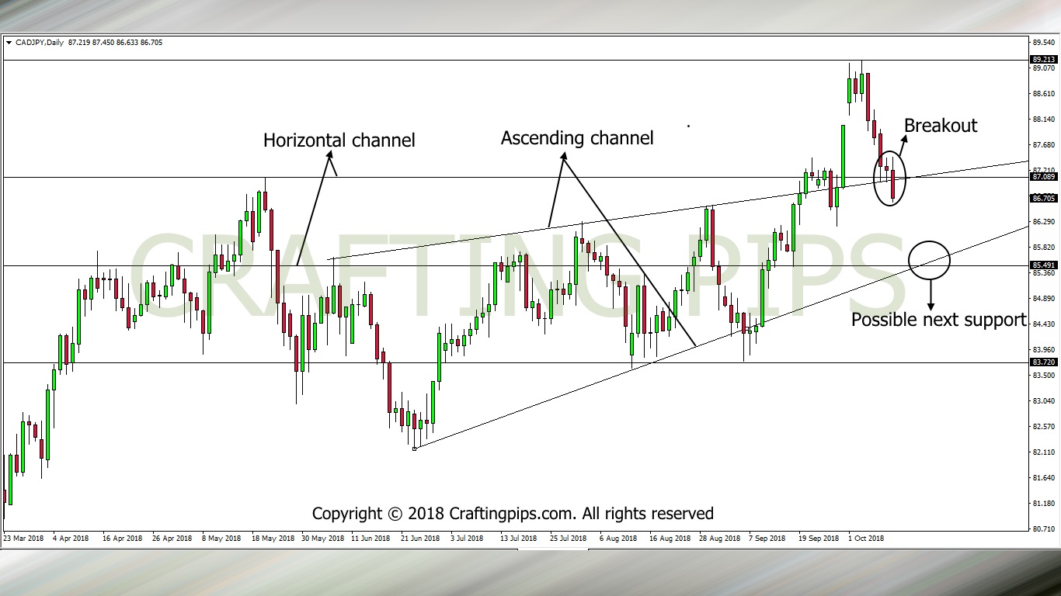Click the 86.290 price scale value
1061x596 pixels.
pyautogui.click(x=1043, y=222)
